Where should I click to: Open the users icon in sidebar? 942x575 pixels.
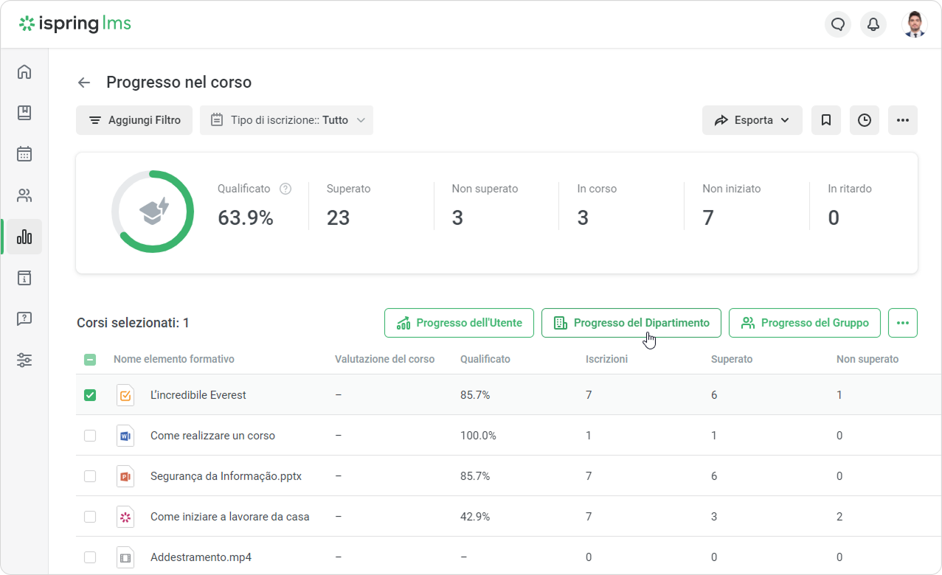(x=24, y=195)
